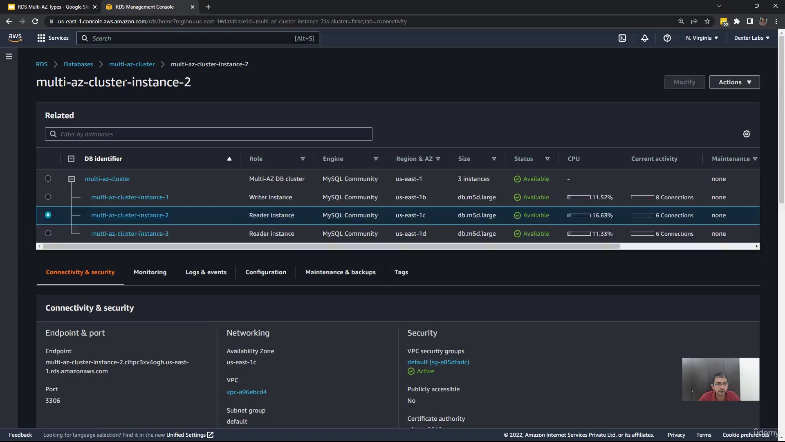Screen dimensions: 785x442
Task: Open the vpc-a96ebcd4 link
Action: [247, 392]
